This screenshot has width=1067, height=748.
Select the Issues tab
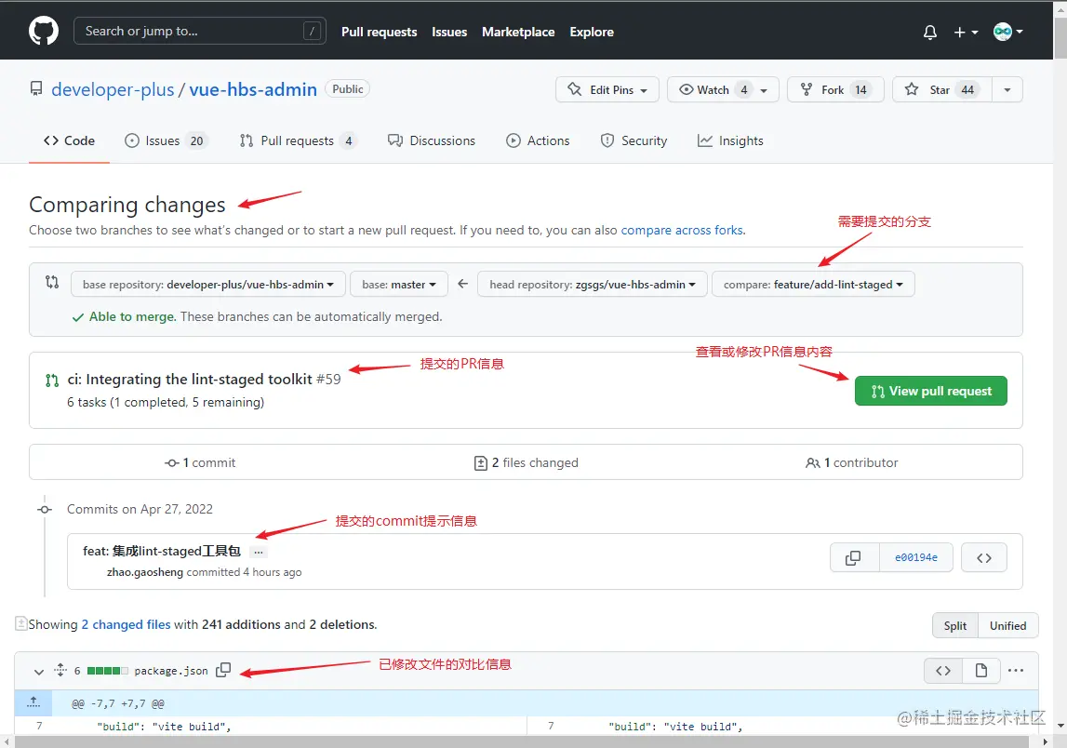click(x=166, y=140)
